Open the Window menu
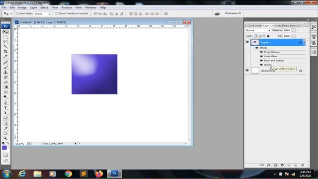Viewport: 318px width, 179px height. pos(90,7)
